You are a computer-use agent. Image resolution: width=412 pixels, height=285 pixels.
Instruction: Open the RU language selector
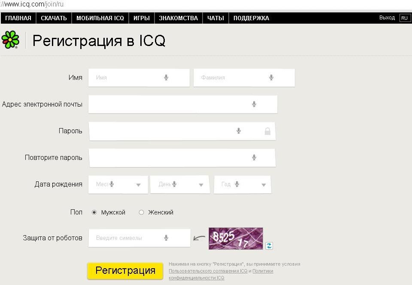click(x=405, y=18)
